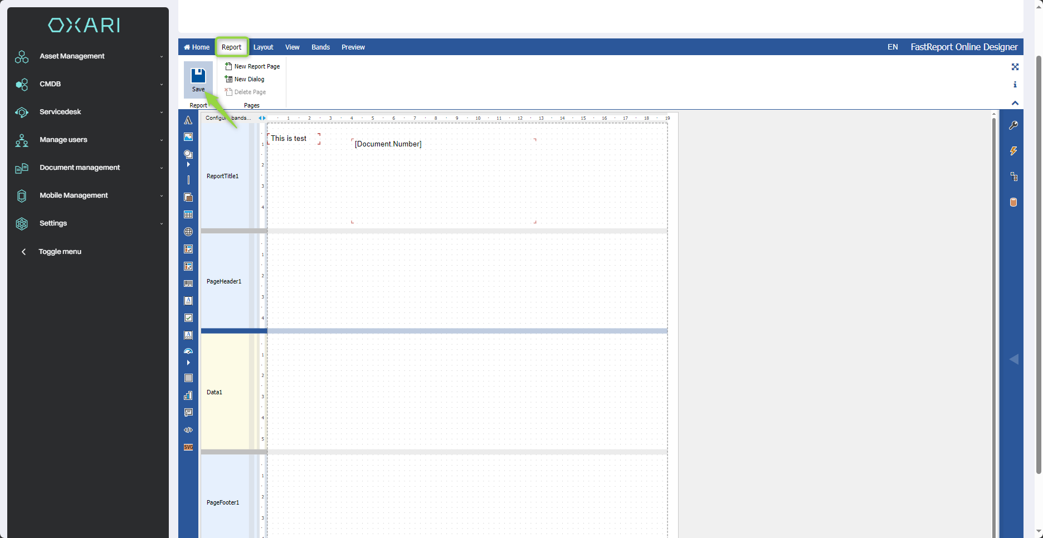The image size is (1043, 538).
Task: Click New Report Page
Action: tap(252, 66)
